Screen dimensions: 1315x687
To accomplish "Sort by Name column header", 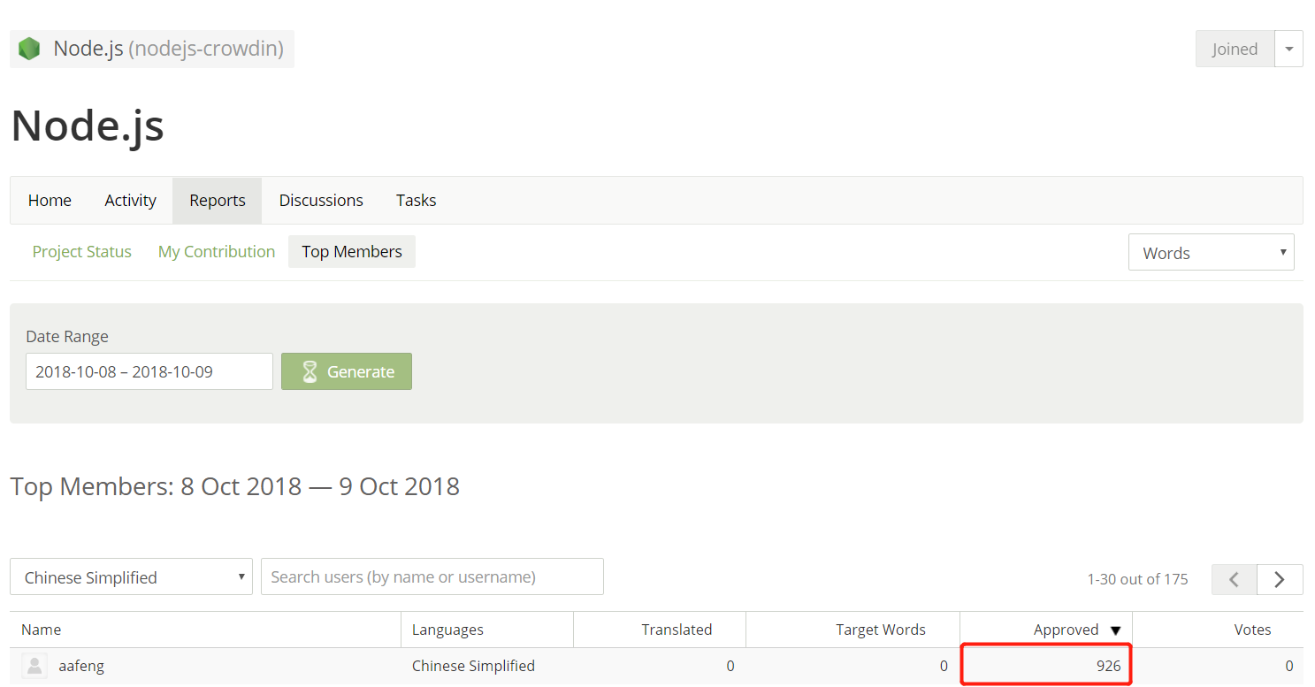I will (x=42, y=630).
